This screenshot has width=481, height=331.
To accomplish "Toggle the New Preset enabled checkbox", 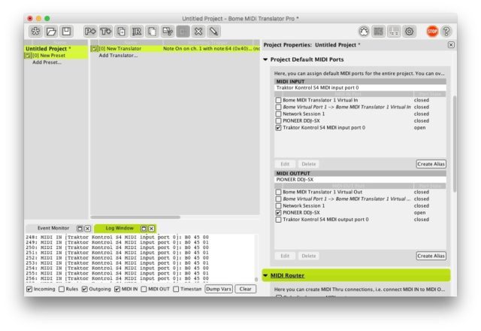I will click(28, 56).
